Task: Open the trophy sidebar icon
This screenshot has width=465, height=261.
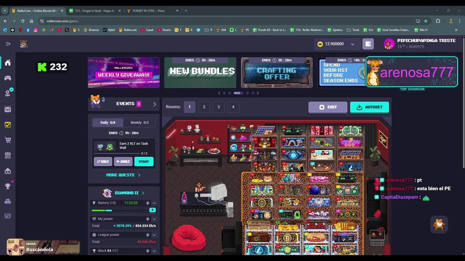Action: point(8,186)
